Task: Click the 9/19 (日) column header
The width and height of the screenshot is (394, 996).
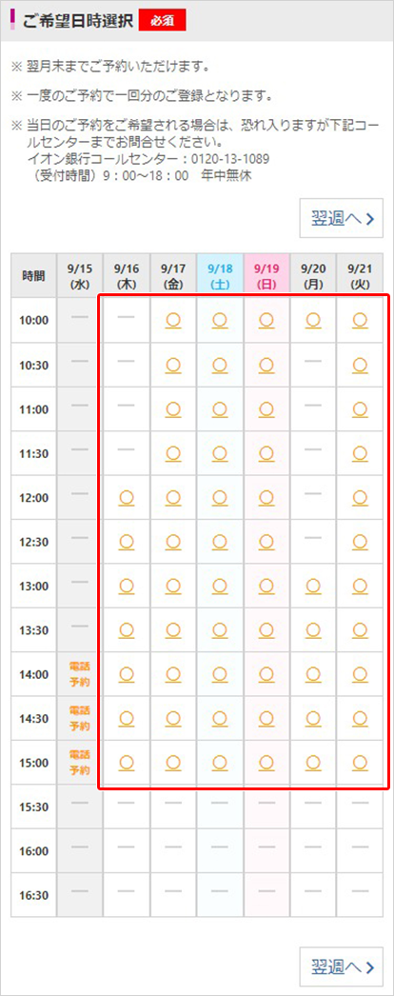Action: (266, 276)
